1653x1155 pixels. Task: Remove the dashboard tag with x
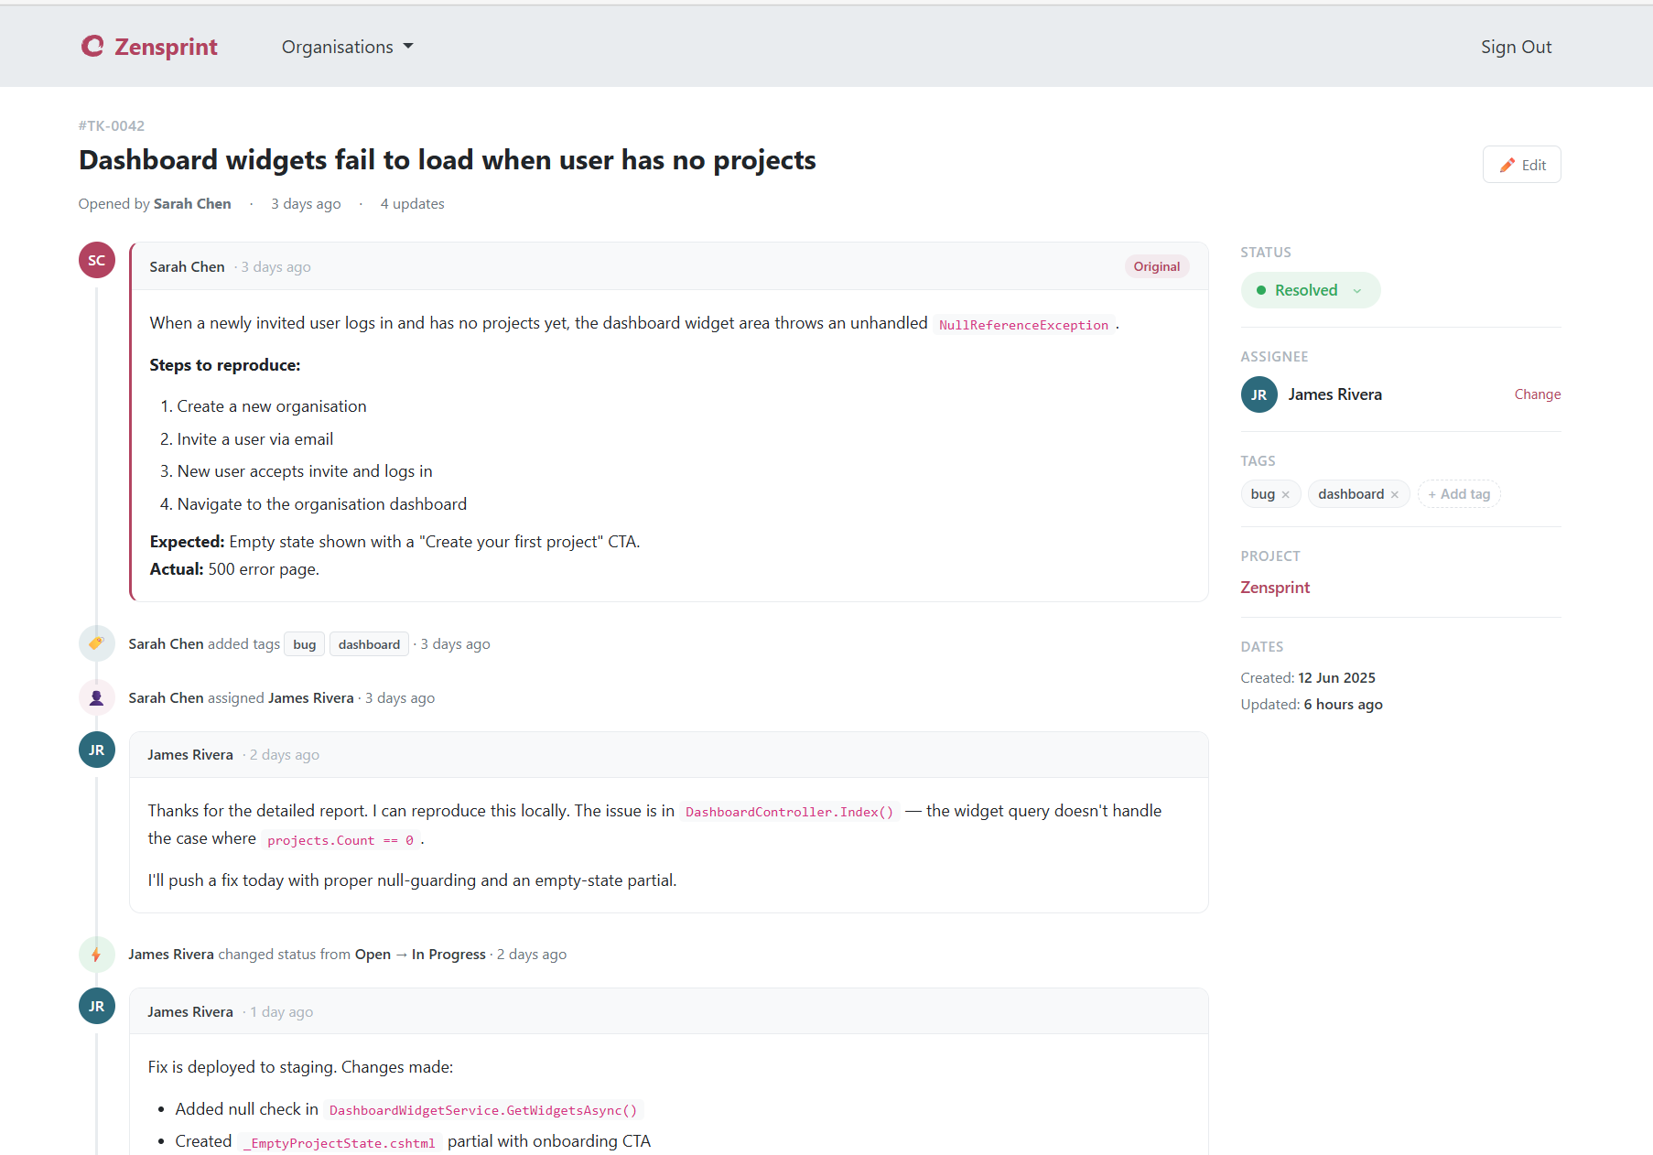1394,495
